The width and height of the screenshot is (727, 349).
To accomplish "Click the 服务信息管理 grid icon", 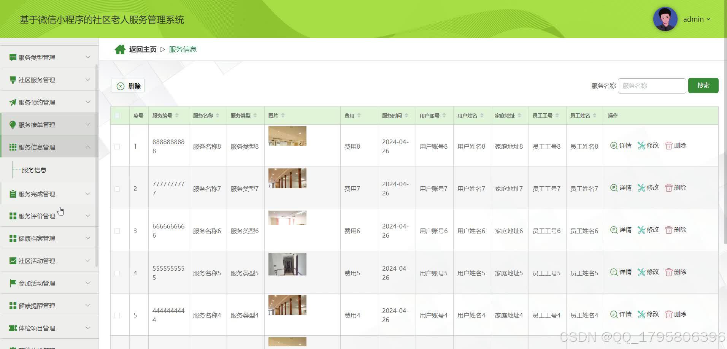I will 13,147.
